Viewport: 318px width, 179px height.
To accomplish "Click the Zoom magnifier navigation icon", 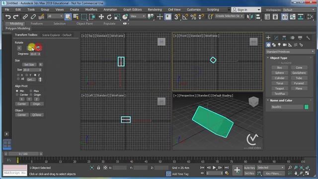I will coord(290,168).
